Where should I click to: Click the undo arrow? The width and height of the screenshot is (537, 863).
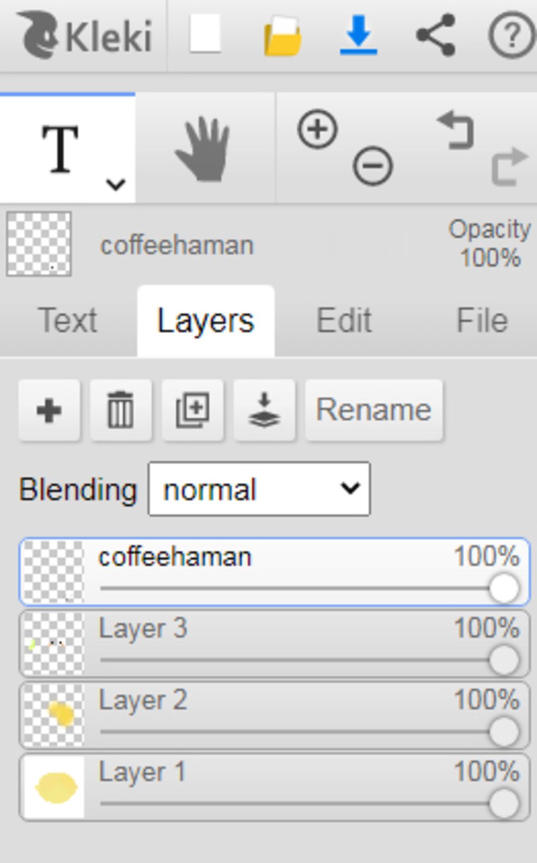pyautogui.click(x=456, y=130)
